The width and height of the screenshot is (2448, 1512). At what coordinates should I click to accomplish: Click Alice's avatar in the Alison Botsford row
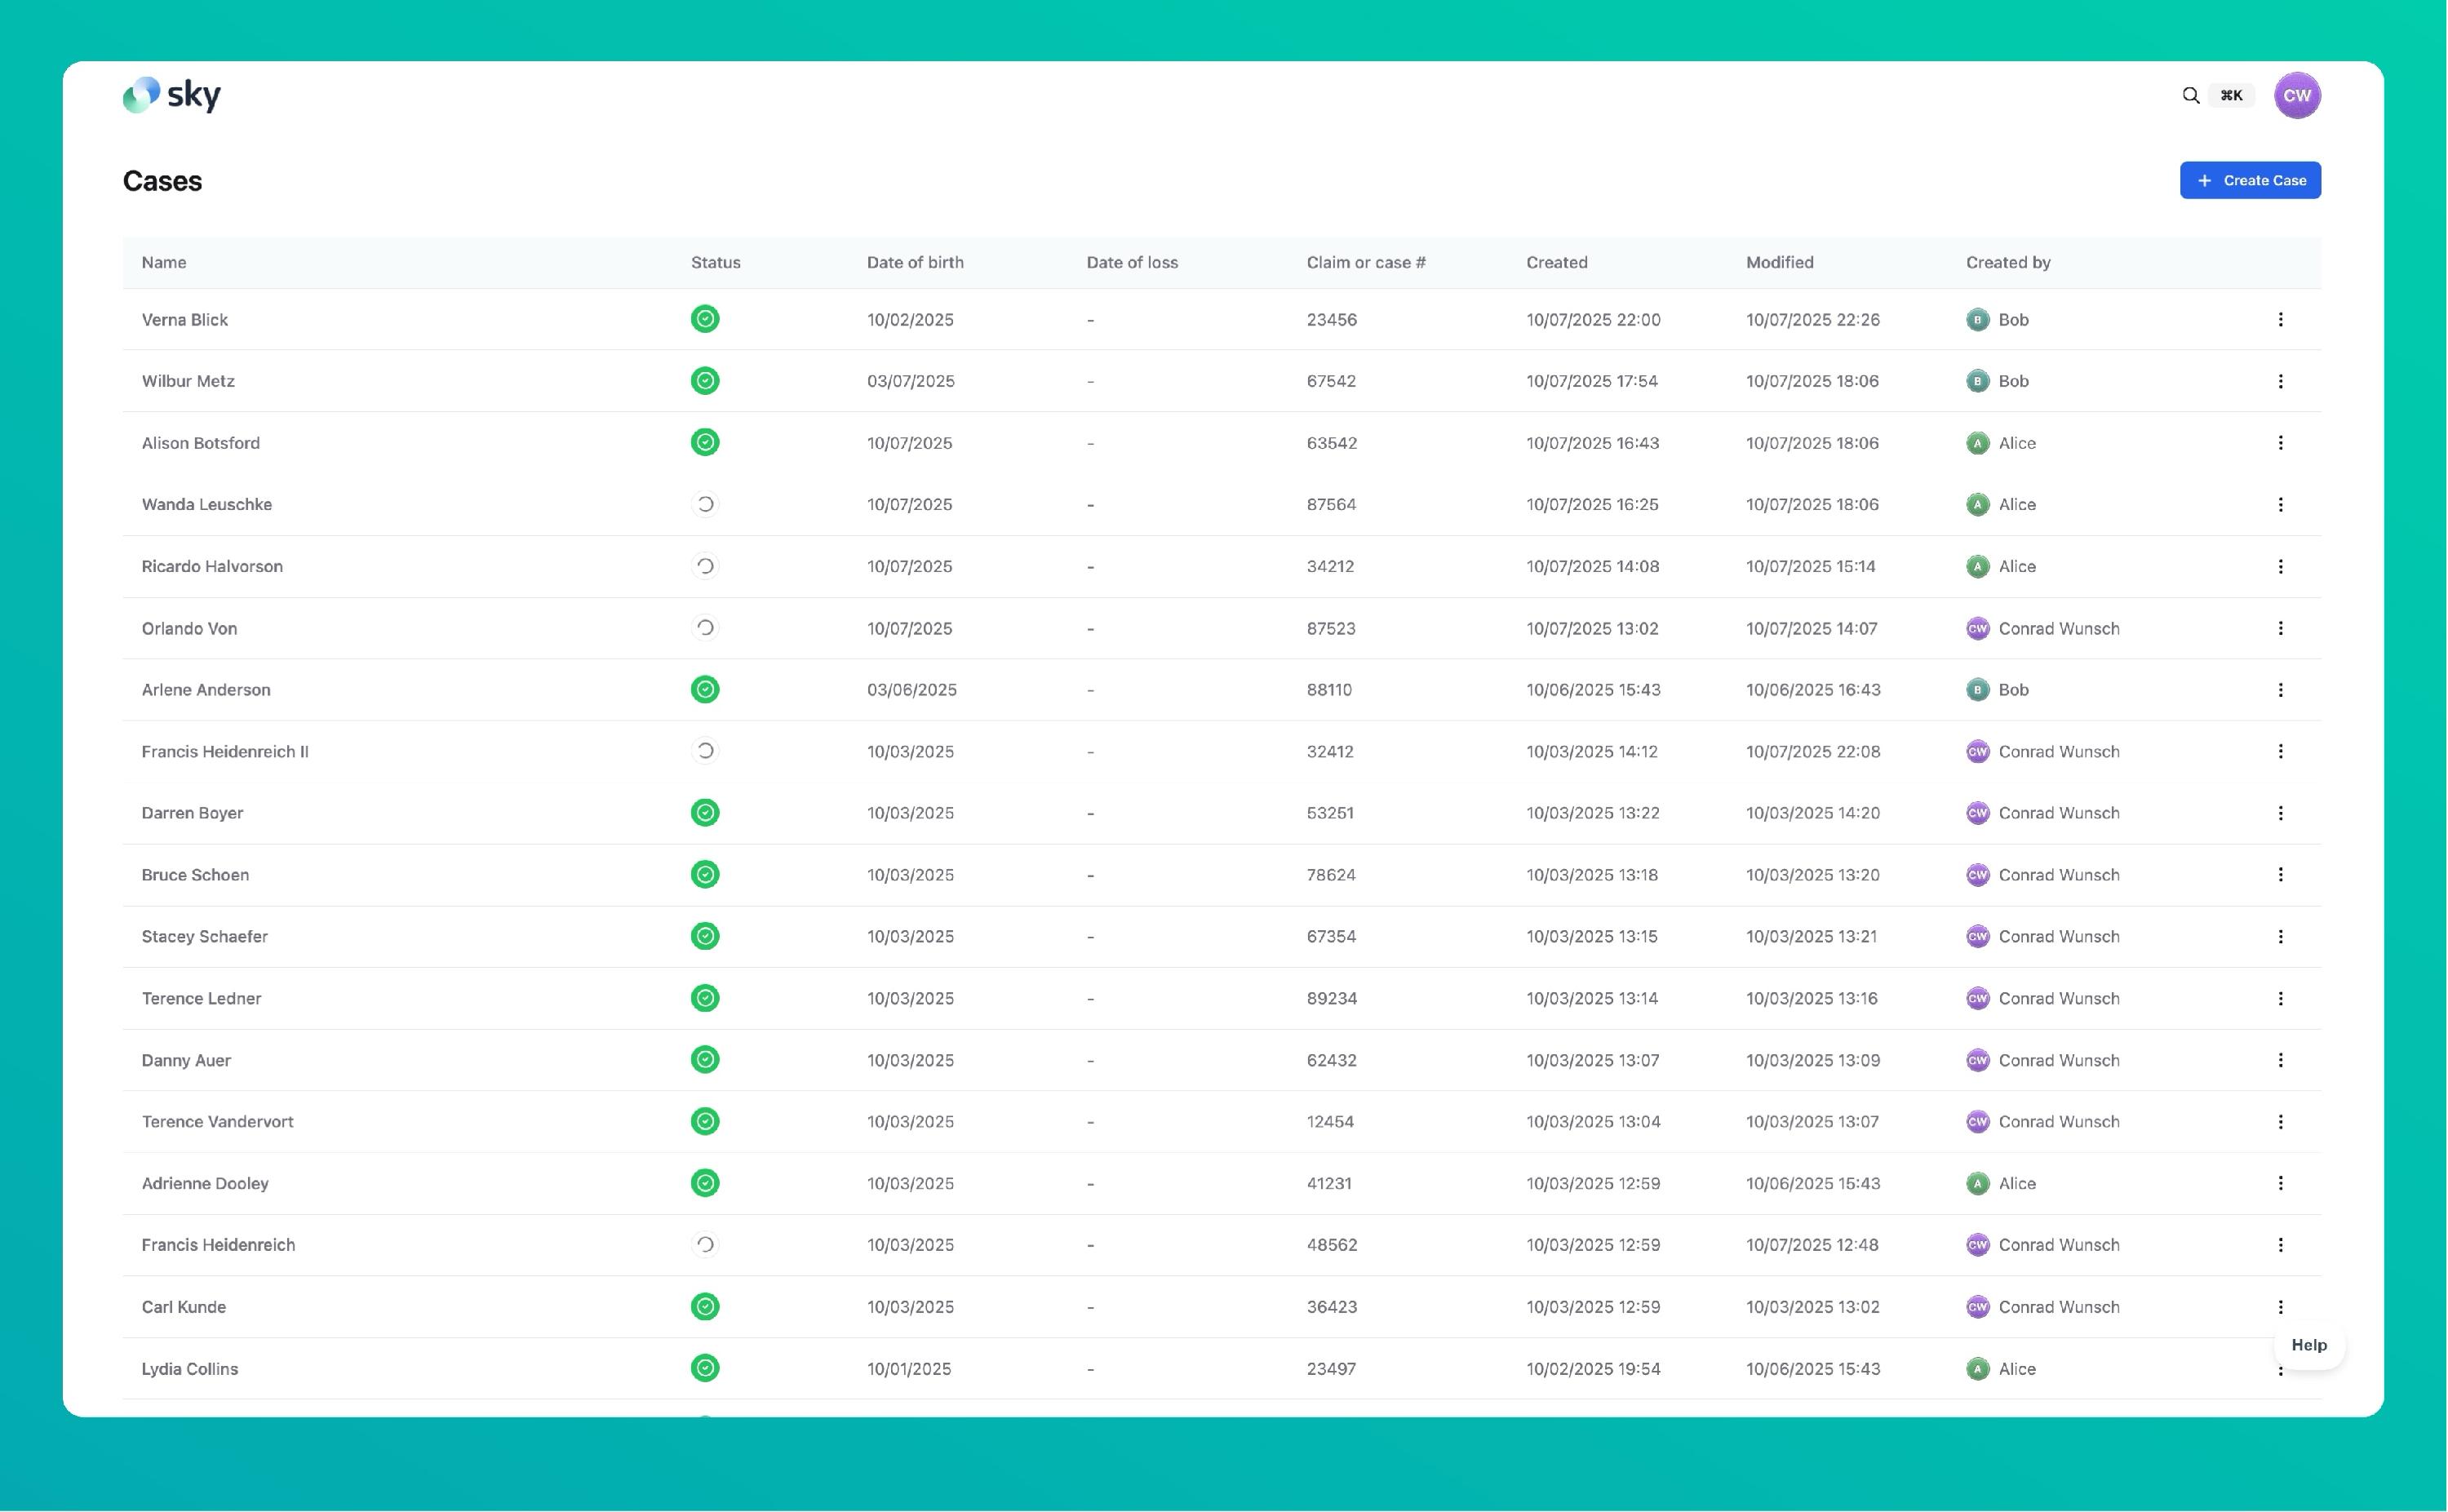pos(1977,443)
